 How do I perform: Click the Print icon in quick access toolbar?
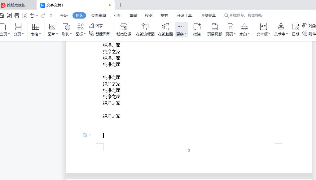[x=17, y=15]
